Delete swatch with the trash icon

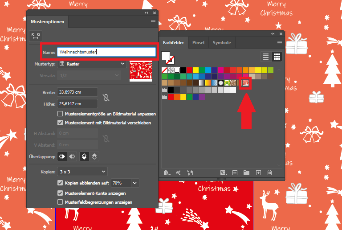point(269,172)
